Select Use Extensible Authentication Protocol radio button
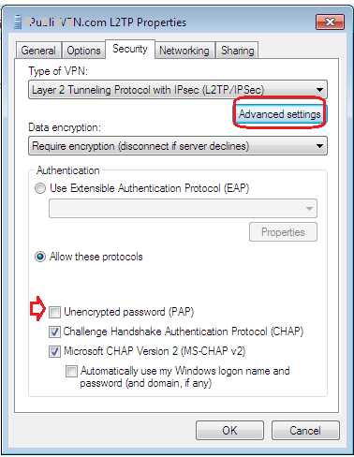Screen dimensions: 354x457 40,188
